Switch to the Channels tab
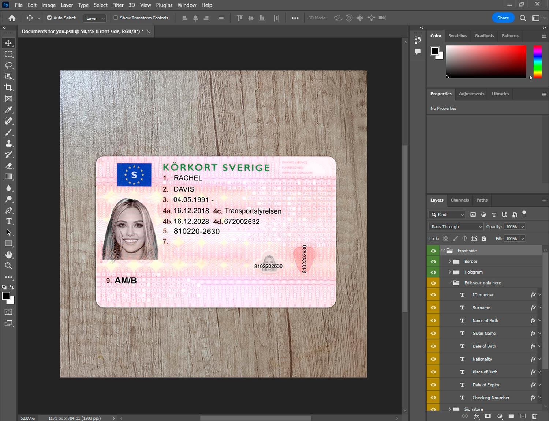549x421 pixels. tap(459, 200)
